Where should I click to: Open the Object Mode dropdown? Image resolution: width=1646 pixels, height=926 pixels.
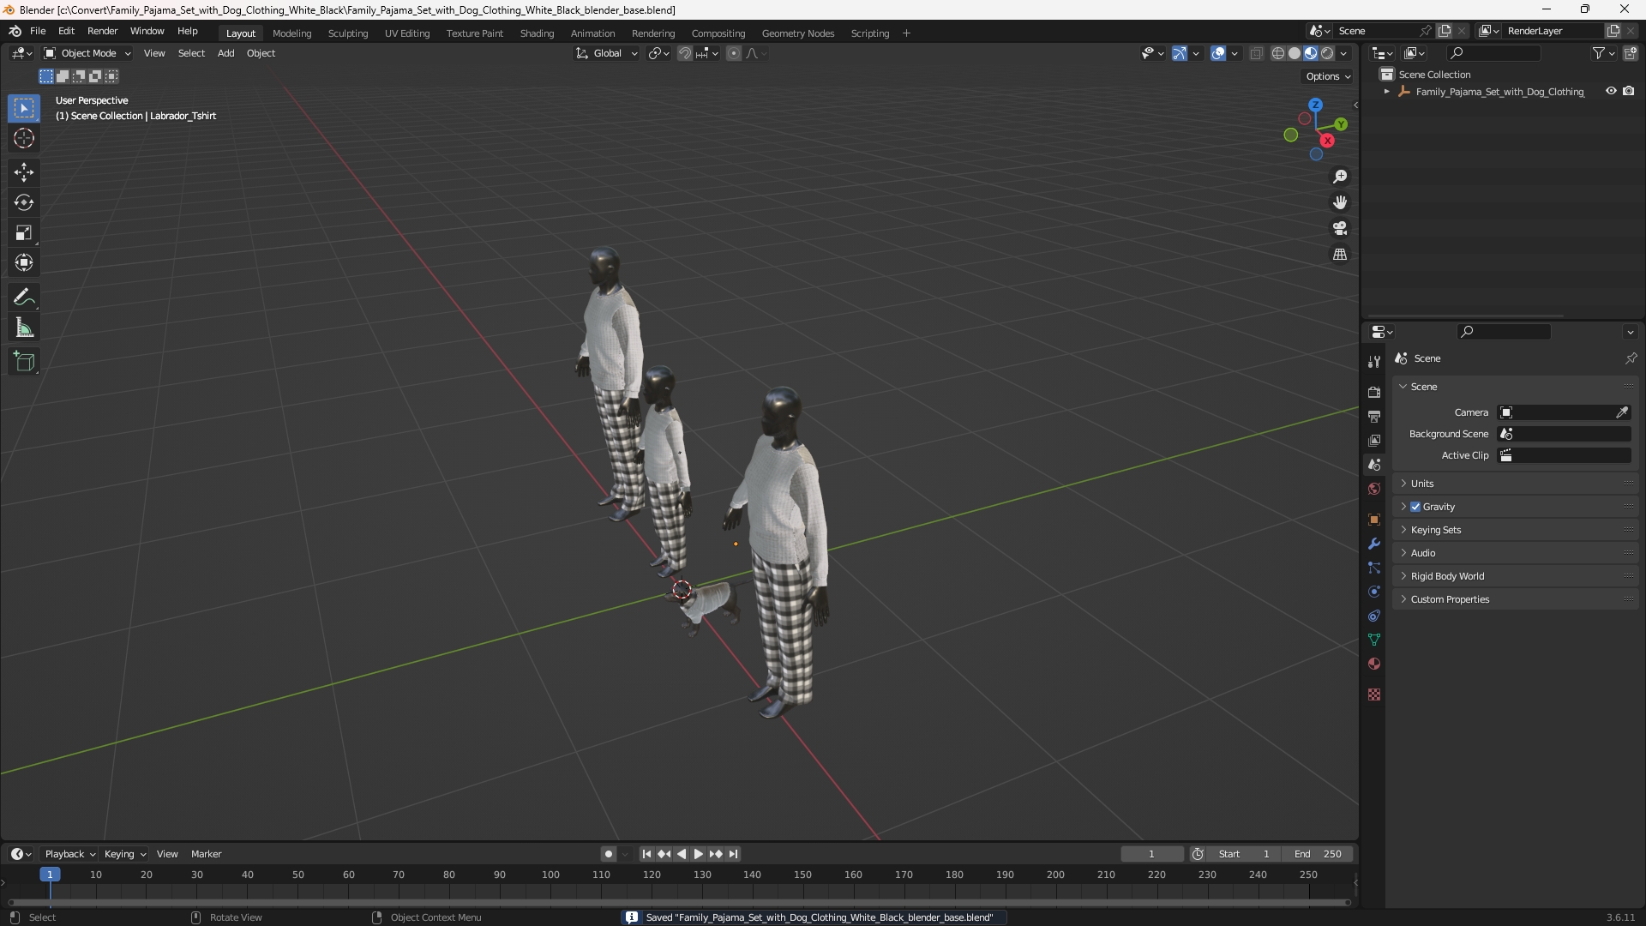[87, 53]
